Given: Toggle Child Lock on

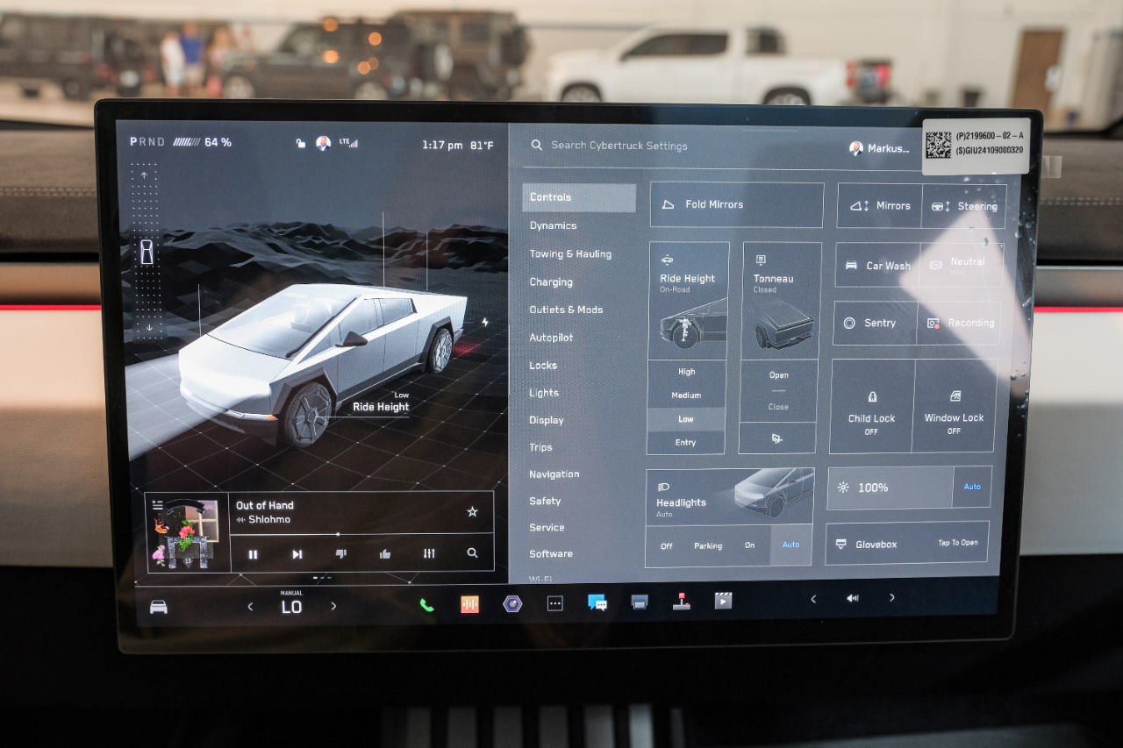Looking at the screenshot, I should tap(871, 408).
